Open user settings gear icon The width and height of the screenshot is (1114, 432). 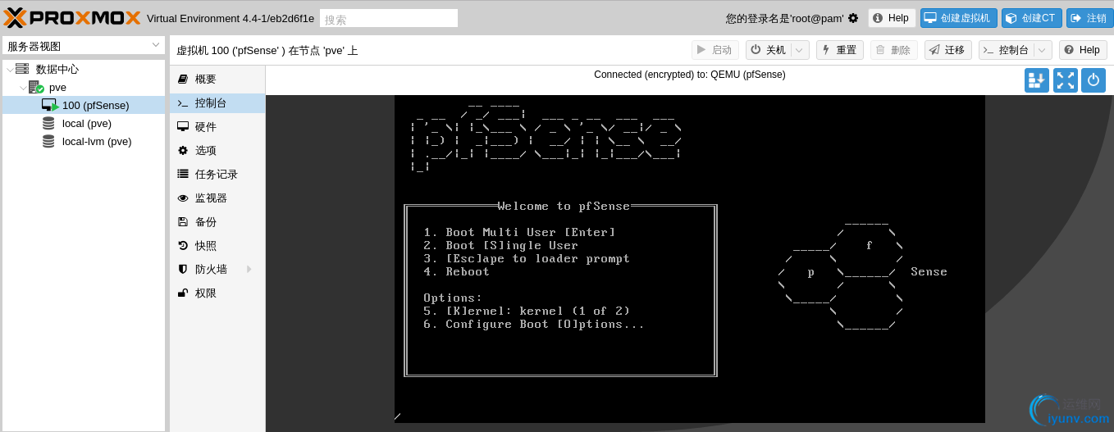tap(853, 18)
